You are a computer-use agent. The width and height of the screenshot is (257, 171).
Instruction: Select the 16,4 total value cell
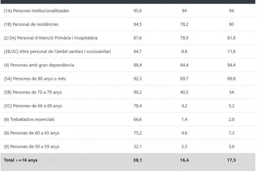point(184,160)
